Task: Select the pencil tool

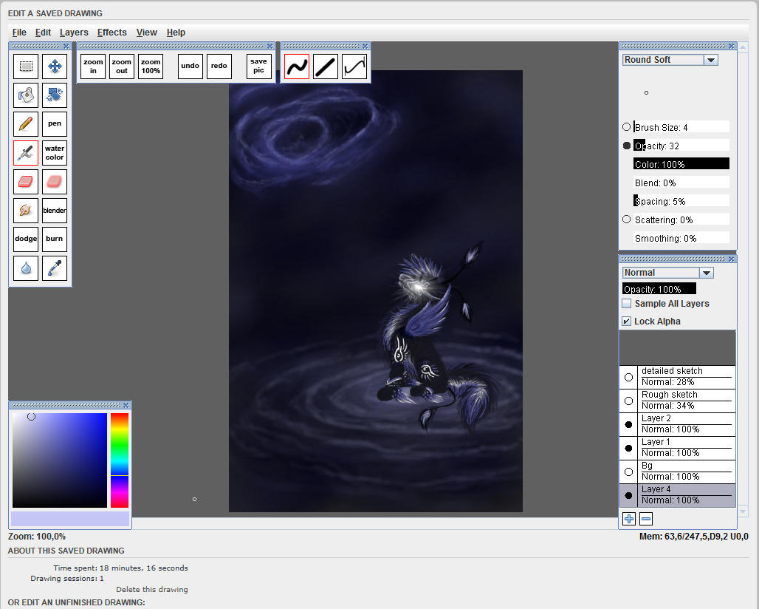Action: (26, 123)
